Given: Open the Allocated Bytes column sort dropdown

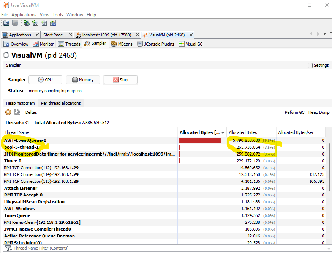Looking at the screenshot, I should (x=223, y=132).
